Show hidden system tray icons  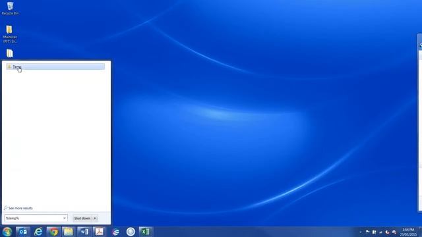pyautogui.click(x=361, y=232)
